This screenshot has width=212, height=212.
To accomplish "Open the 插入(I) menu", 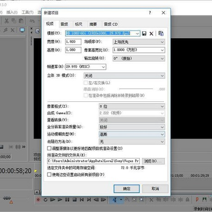I will [12, 12].
